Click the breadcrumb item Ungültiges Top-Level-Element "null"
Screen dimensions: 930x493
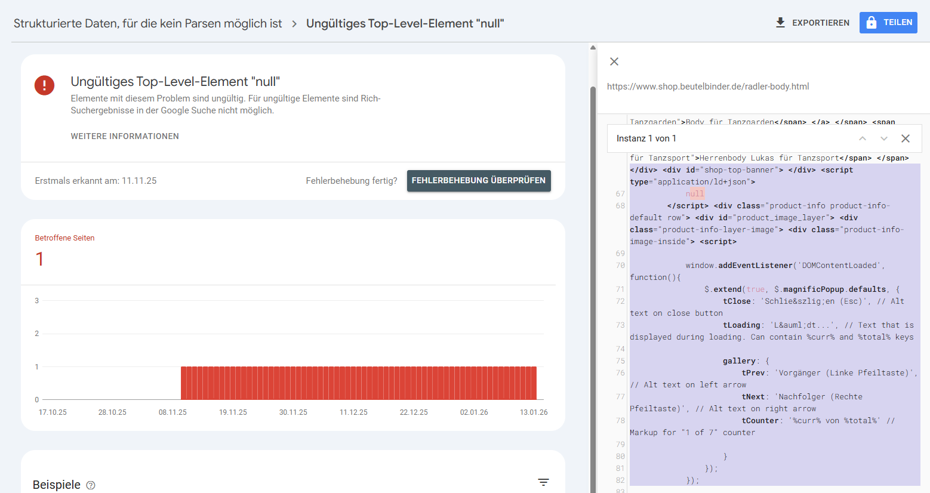coord(405,23)
